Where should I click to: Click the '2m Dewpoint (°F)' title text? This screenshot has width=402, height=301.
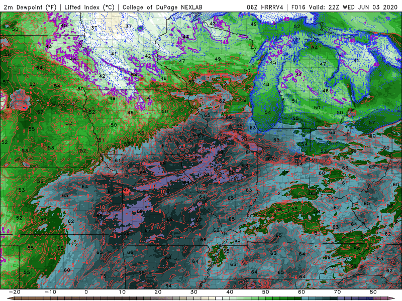click(x=30, y=7)
